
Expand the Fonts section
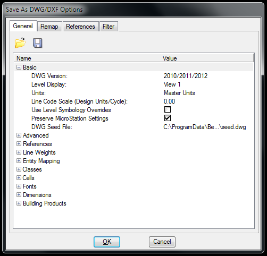[x=19, y=186]
